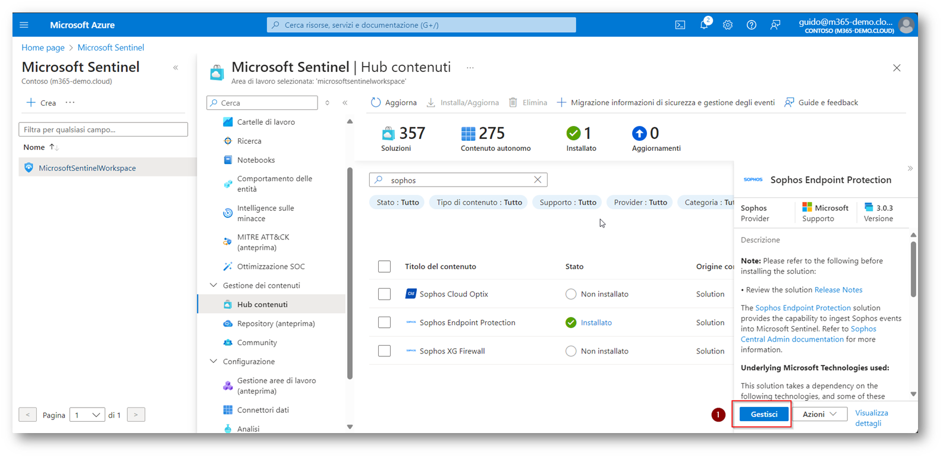Focus the Filtra per qualsiasi campo box
The width and height of the screenshot is (943, 458).
pos(103,129)
